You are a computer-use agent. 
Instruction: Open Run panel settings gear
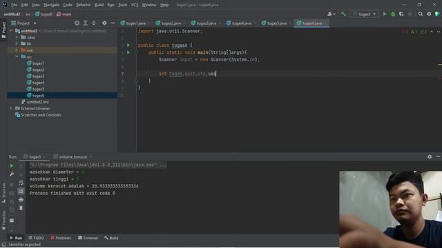point(430,156)
